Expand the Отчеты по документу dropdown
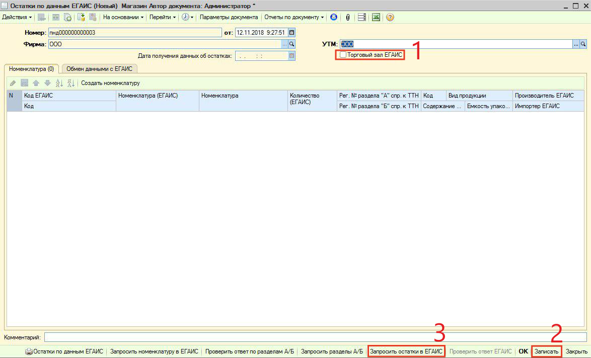The width and height of the screenshot is (591, 358). 294,17
